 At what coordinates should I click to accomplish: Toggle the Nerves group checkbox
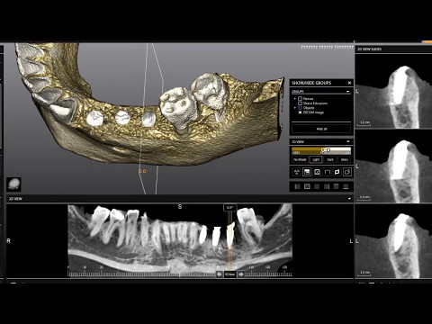(x=300, y=99)
